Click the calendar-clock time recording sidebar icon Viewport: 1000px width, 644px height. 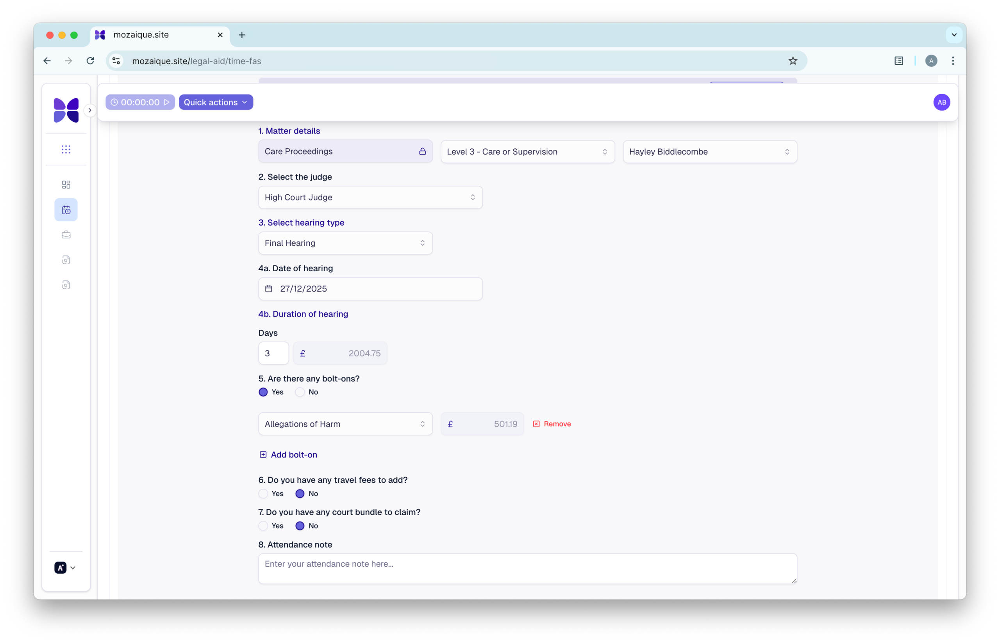66,210
